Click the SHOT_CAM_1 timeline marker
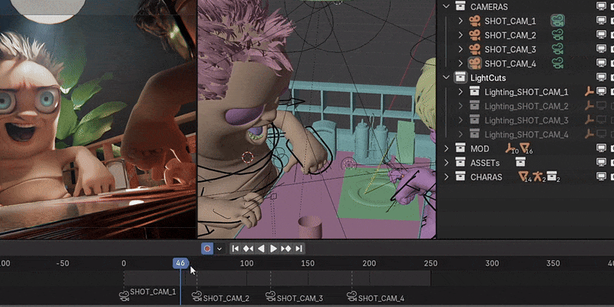614x307 pixels. click(147, 293)
